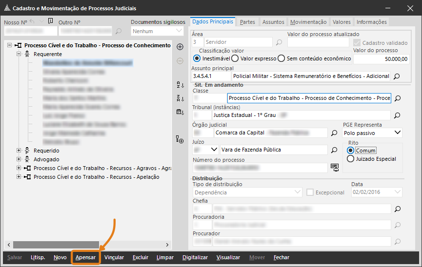
Task: Choose Sem conteúdo econômico classification
Action: [281, 58]
